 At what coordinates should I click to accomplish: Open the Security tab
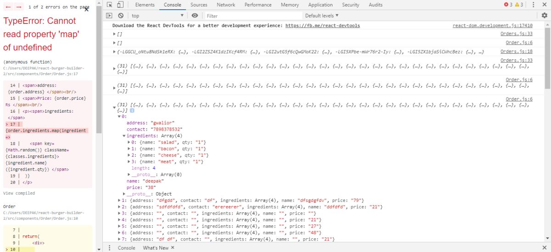(x=351, y=5)
